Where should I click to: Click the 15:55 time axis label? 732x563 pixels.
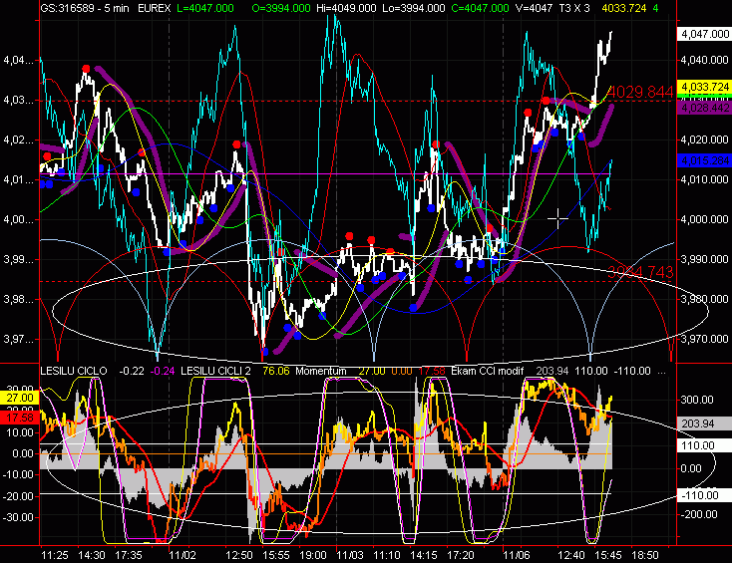tap(276, 556)
